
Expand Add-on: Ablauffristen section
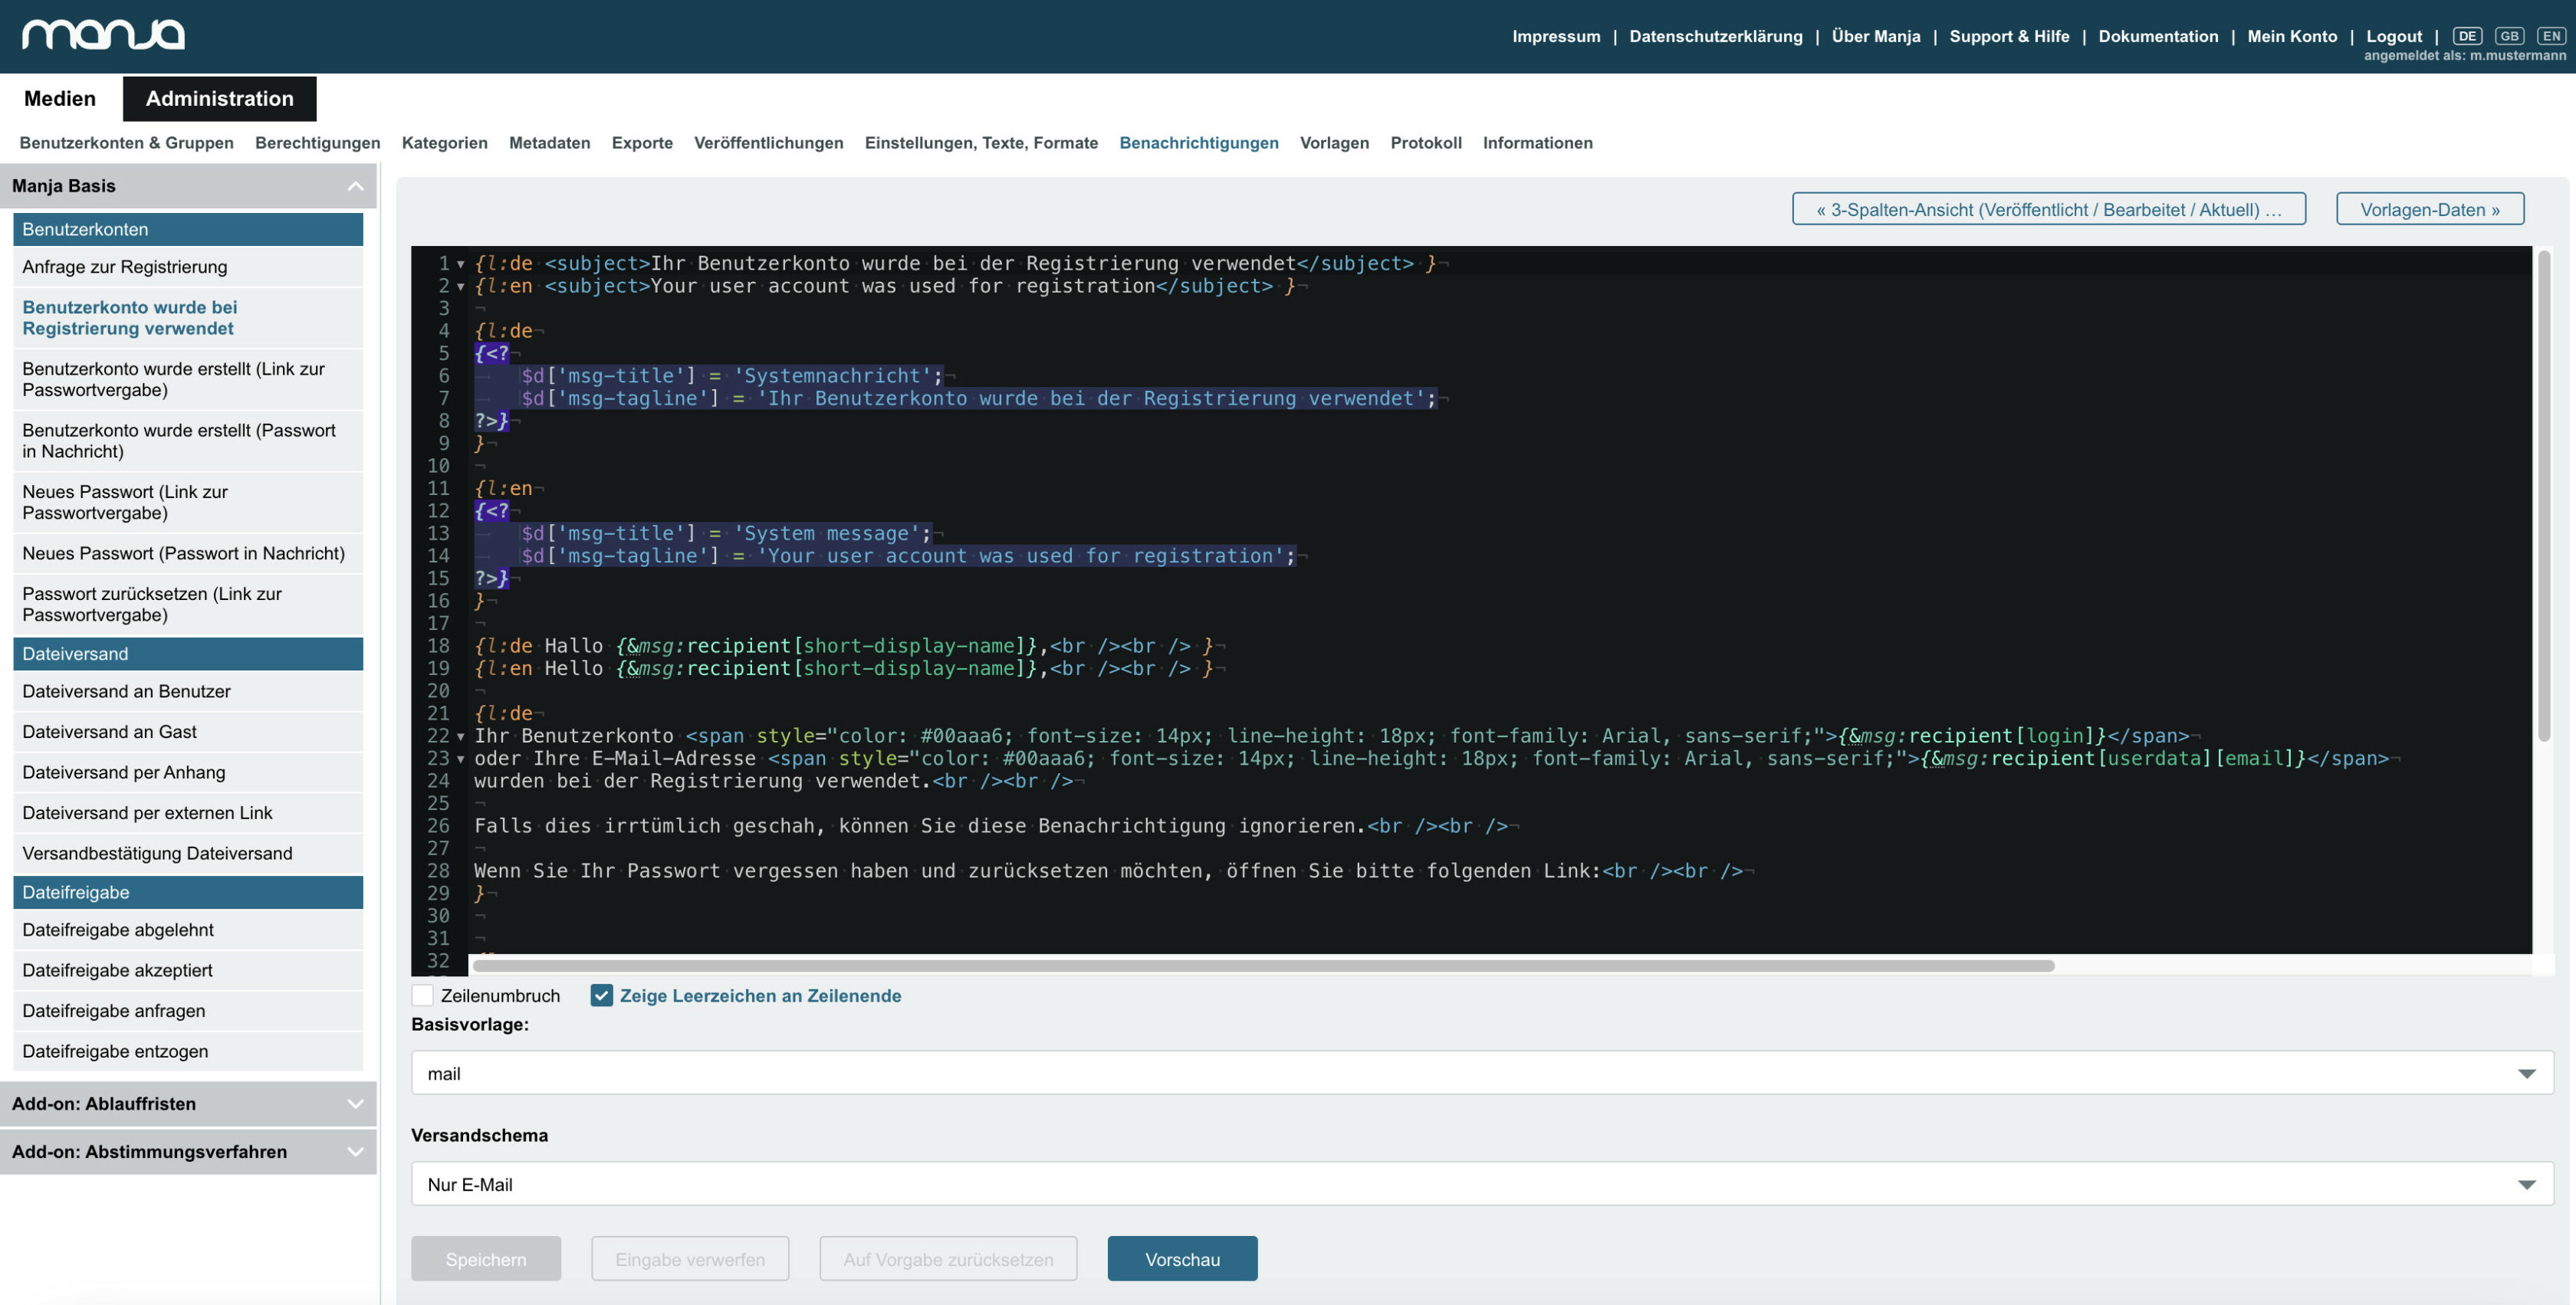click(355, 1103)
